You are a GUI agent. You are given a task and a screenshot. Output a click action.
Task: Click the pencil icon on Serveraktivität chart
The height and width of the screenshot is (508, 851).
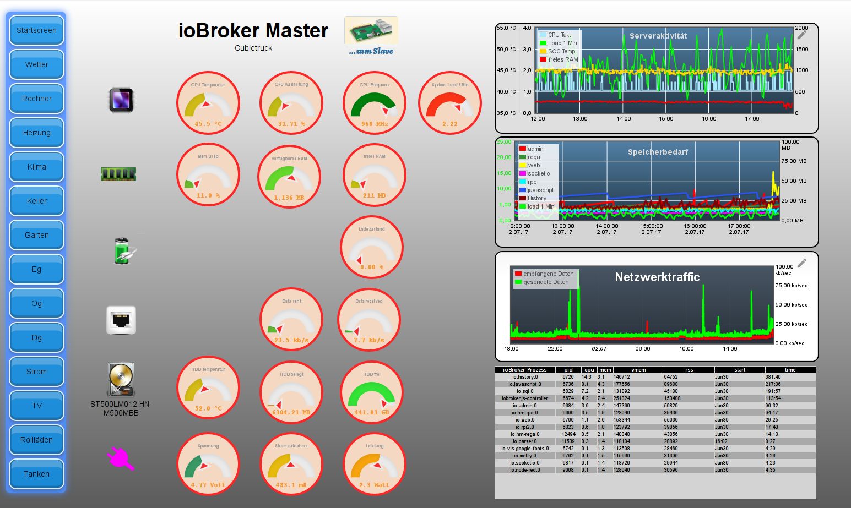802,35
